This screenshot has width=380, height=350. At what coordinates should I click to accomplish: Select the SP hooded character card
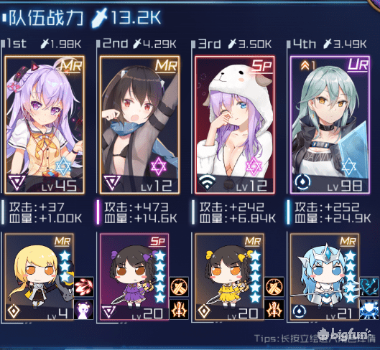[x=235, y=125]
